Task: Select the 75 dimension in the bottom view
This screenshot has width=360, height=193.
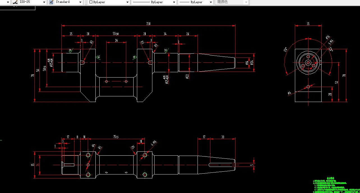Action: (116, 137)
